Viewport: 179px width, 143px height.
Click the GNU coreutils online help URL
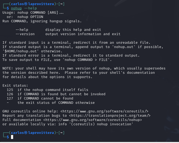104,111
